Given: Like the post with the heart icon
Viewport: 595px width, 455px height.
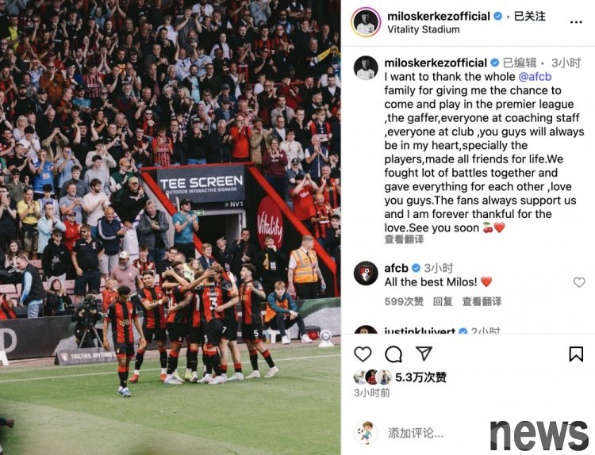Looking at the screenshot, I should coord(363,354).
